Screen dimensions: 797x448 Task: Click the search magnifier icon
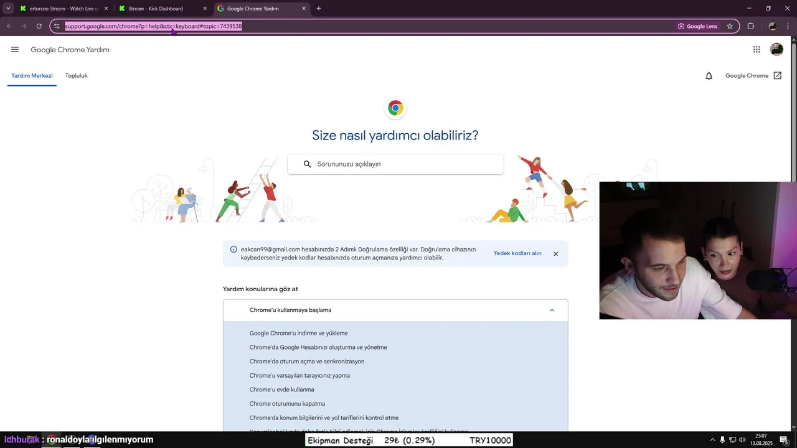coord(307,164)
